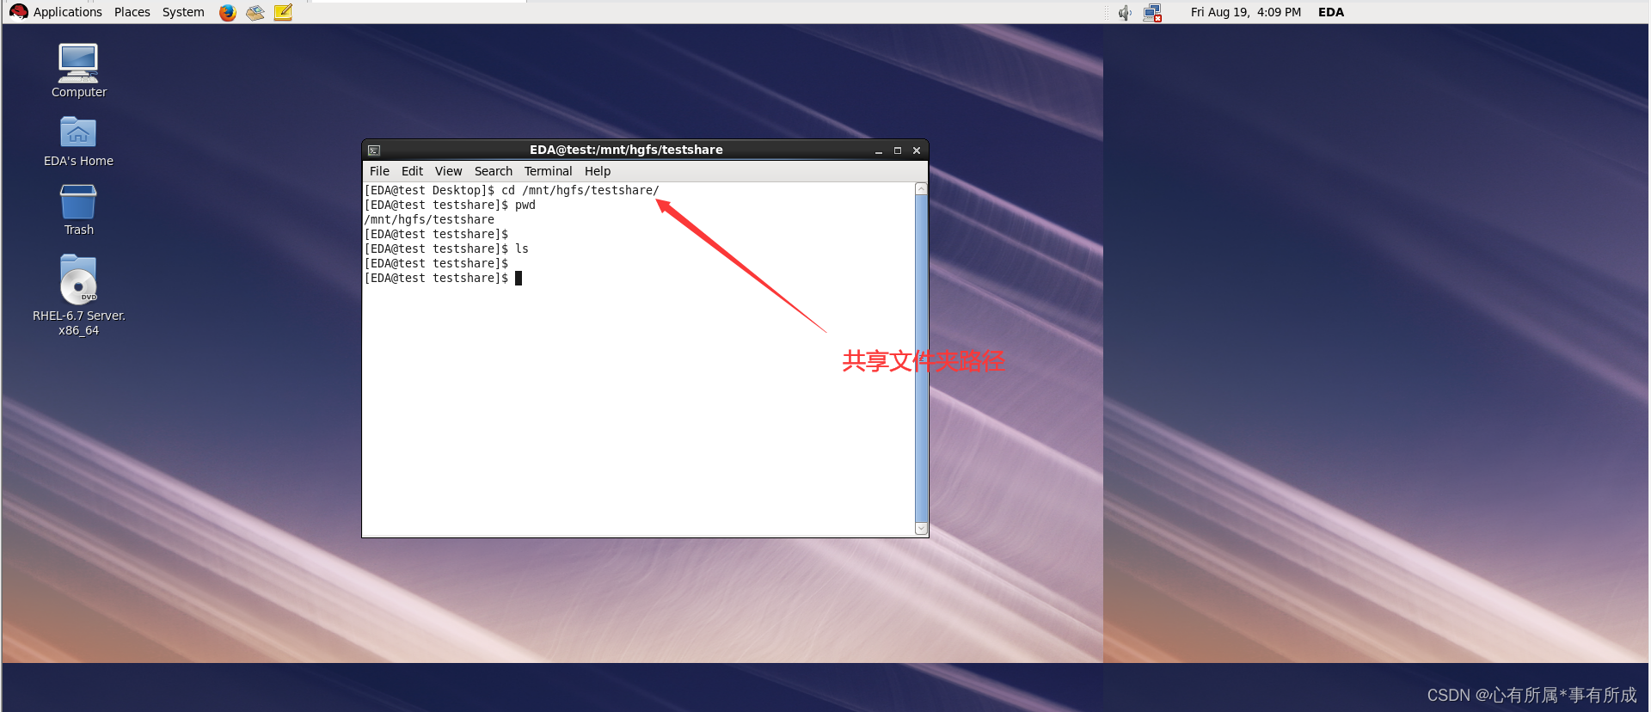
Task: Click the terminal scrollbar up arrow
Action: click(921, 188)
